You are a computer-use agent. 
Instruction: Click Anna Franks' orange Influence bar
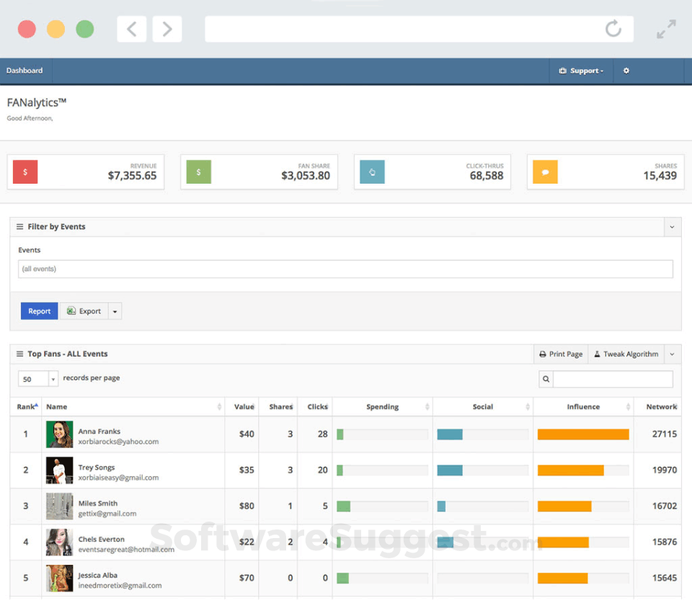tap(583, 434)
